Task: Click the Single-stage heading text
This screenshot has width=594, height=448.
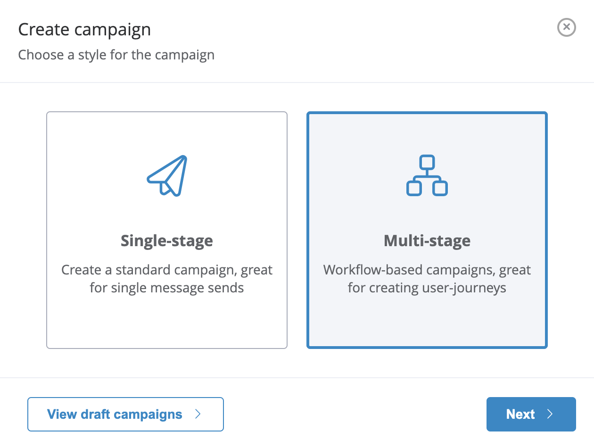Action: 167,241
